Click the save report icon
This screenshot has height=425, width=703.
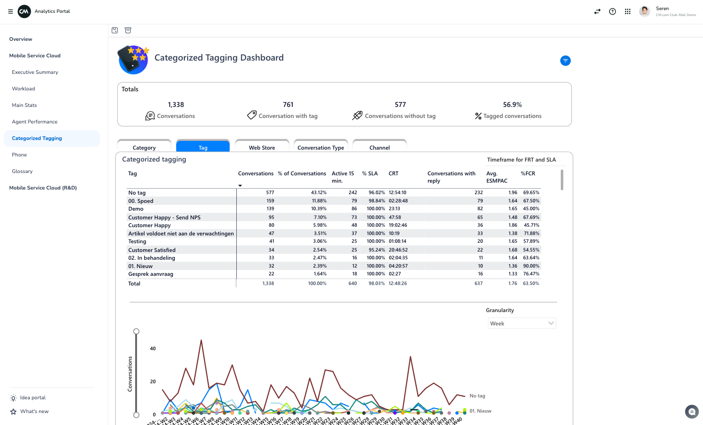click(x=115, y=30)
